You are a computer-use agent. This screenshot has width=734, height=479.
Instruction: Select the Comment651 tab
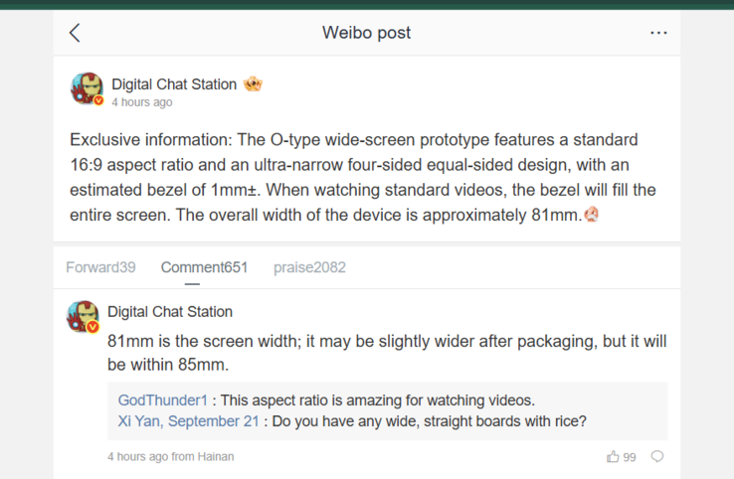pos(204,267)
